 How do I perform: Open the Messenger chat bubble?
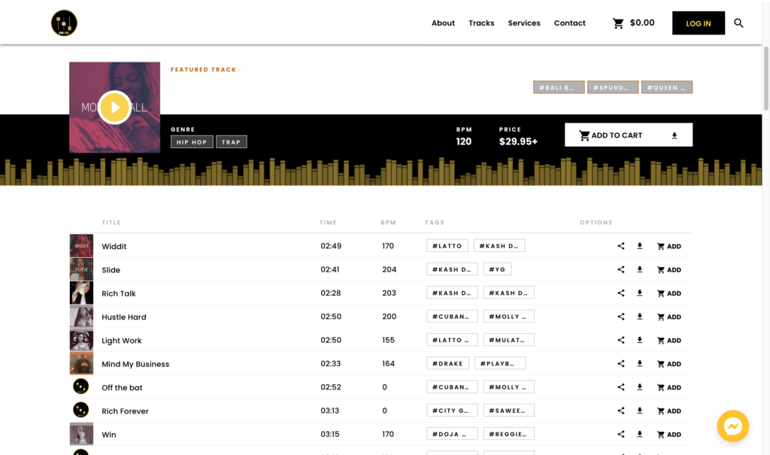point(732,426)
